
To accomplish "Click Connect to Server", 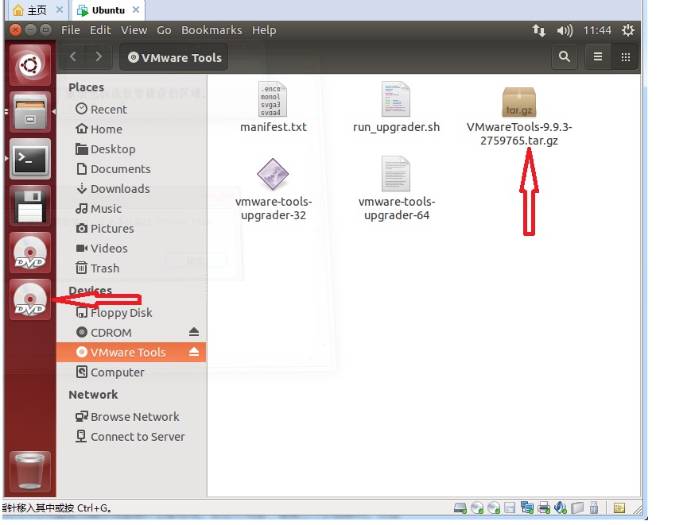I will 131,436.
